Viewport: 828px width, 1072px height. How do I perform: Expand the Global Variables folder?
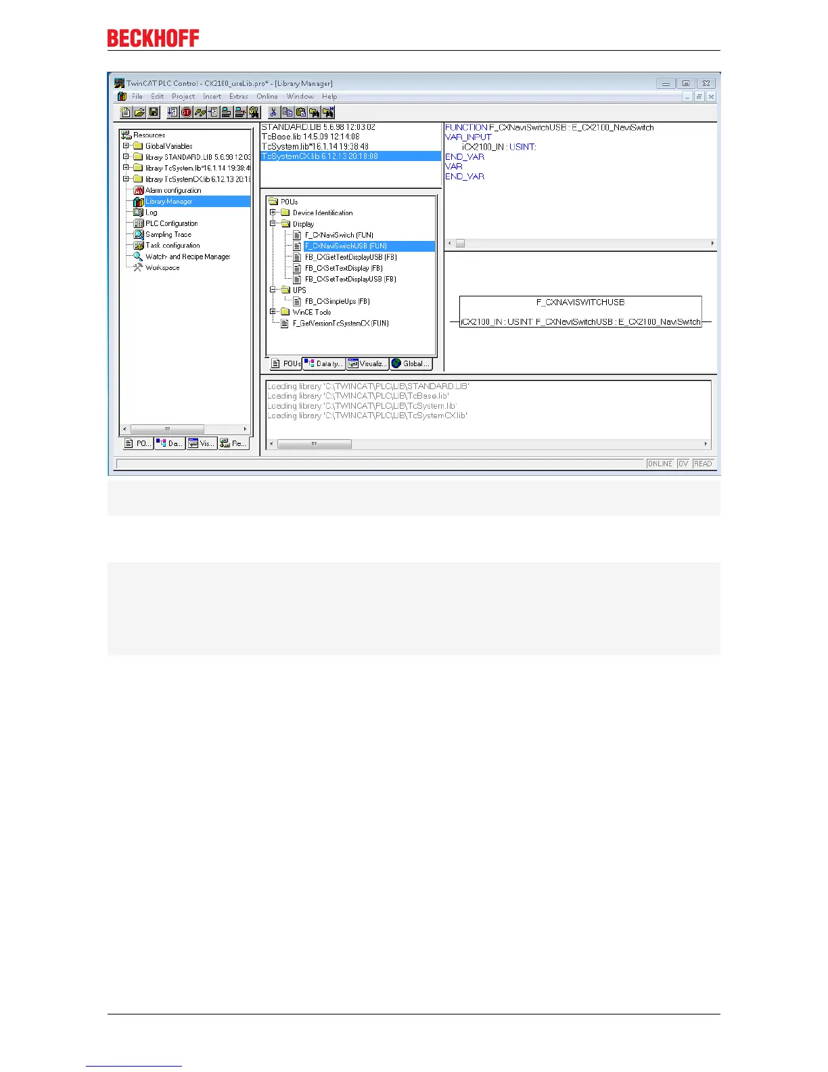(x=126, y=146)
